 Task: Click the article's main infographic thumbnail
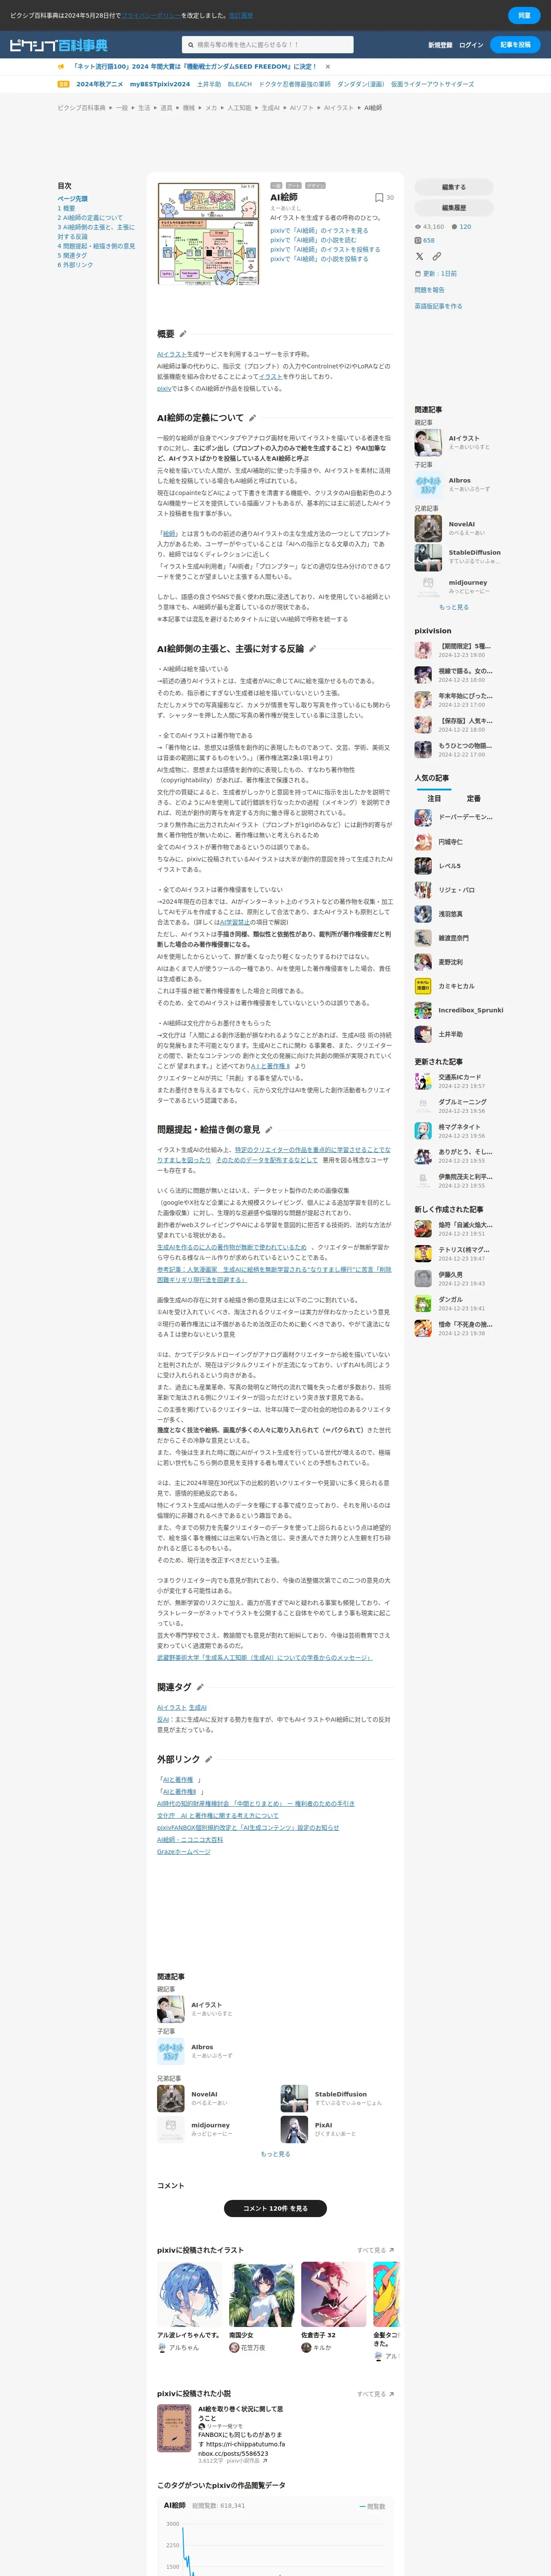pos(208,233)
